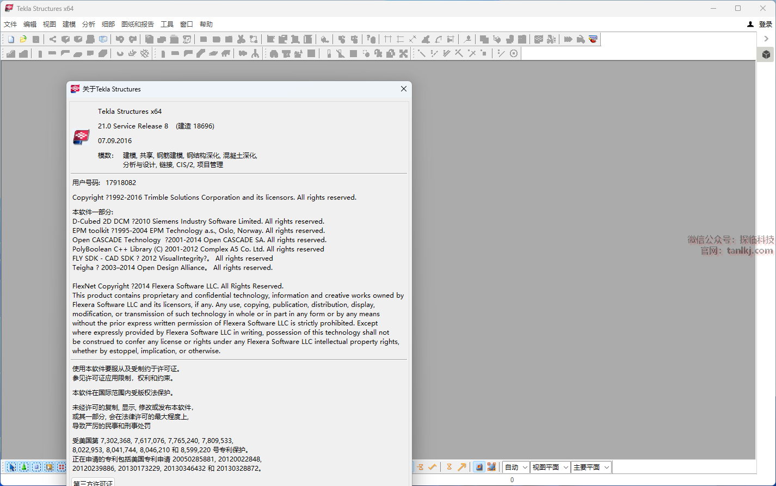The width and height of the screenshot is (776, 486).
Task: Click the 第三方许可证 button
Action: [93, 482]
